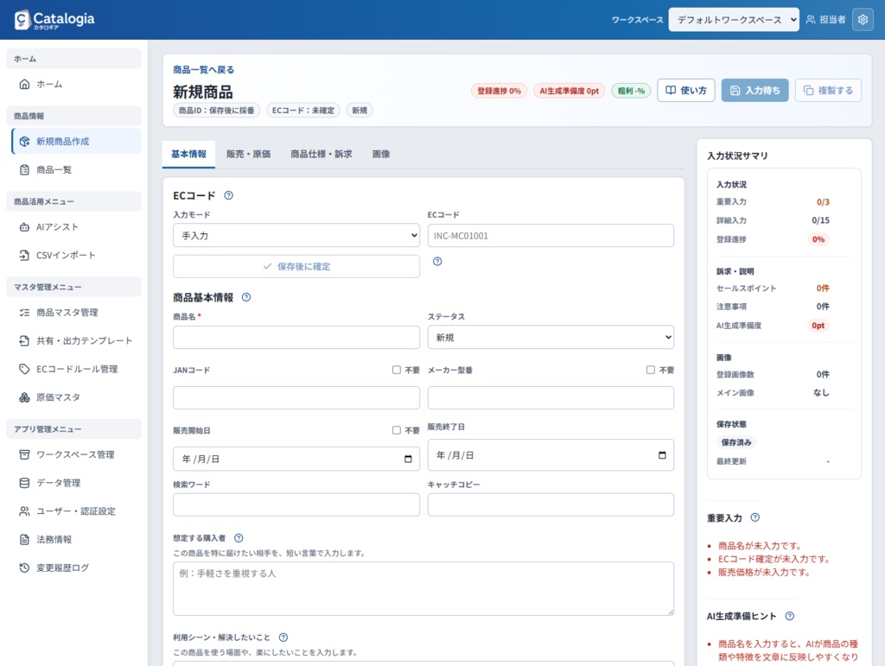885x666 pixels.
Task: Click the CSVインポート sidebar icon
Action: click(x=24, y=255)
